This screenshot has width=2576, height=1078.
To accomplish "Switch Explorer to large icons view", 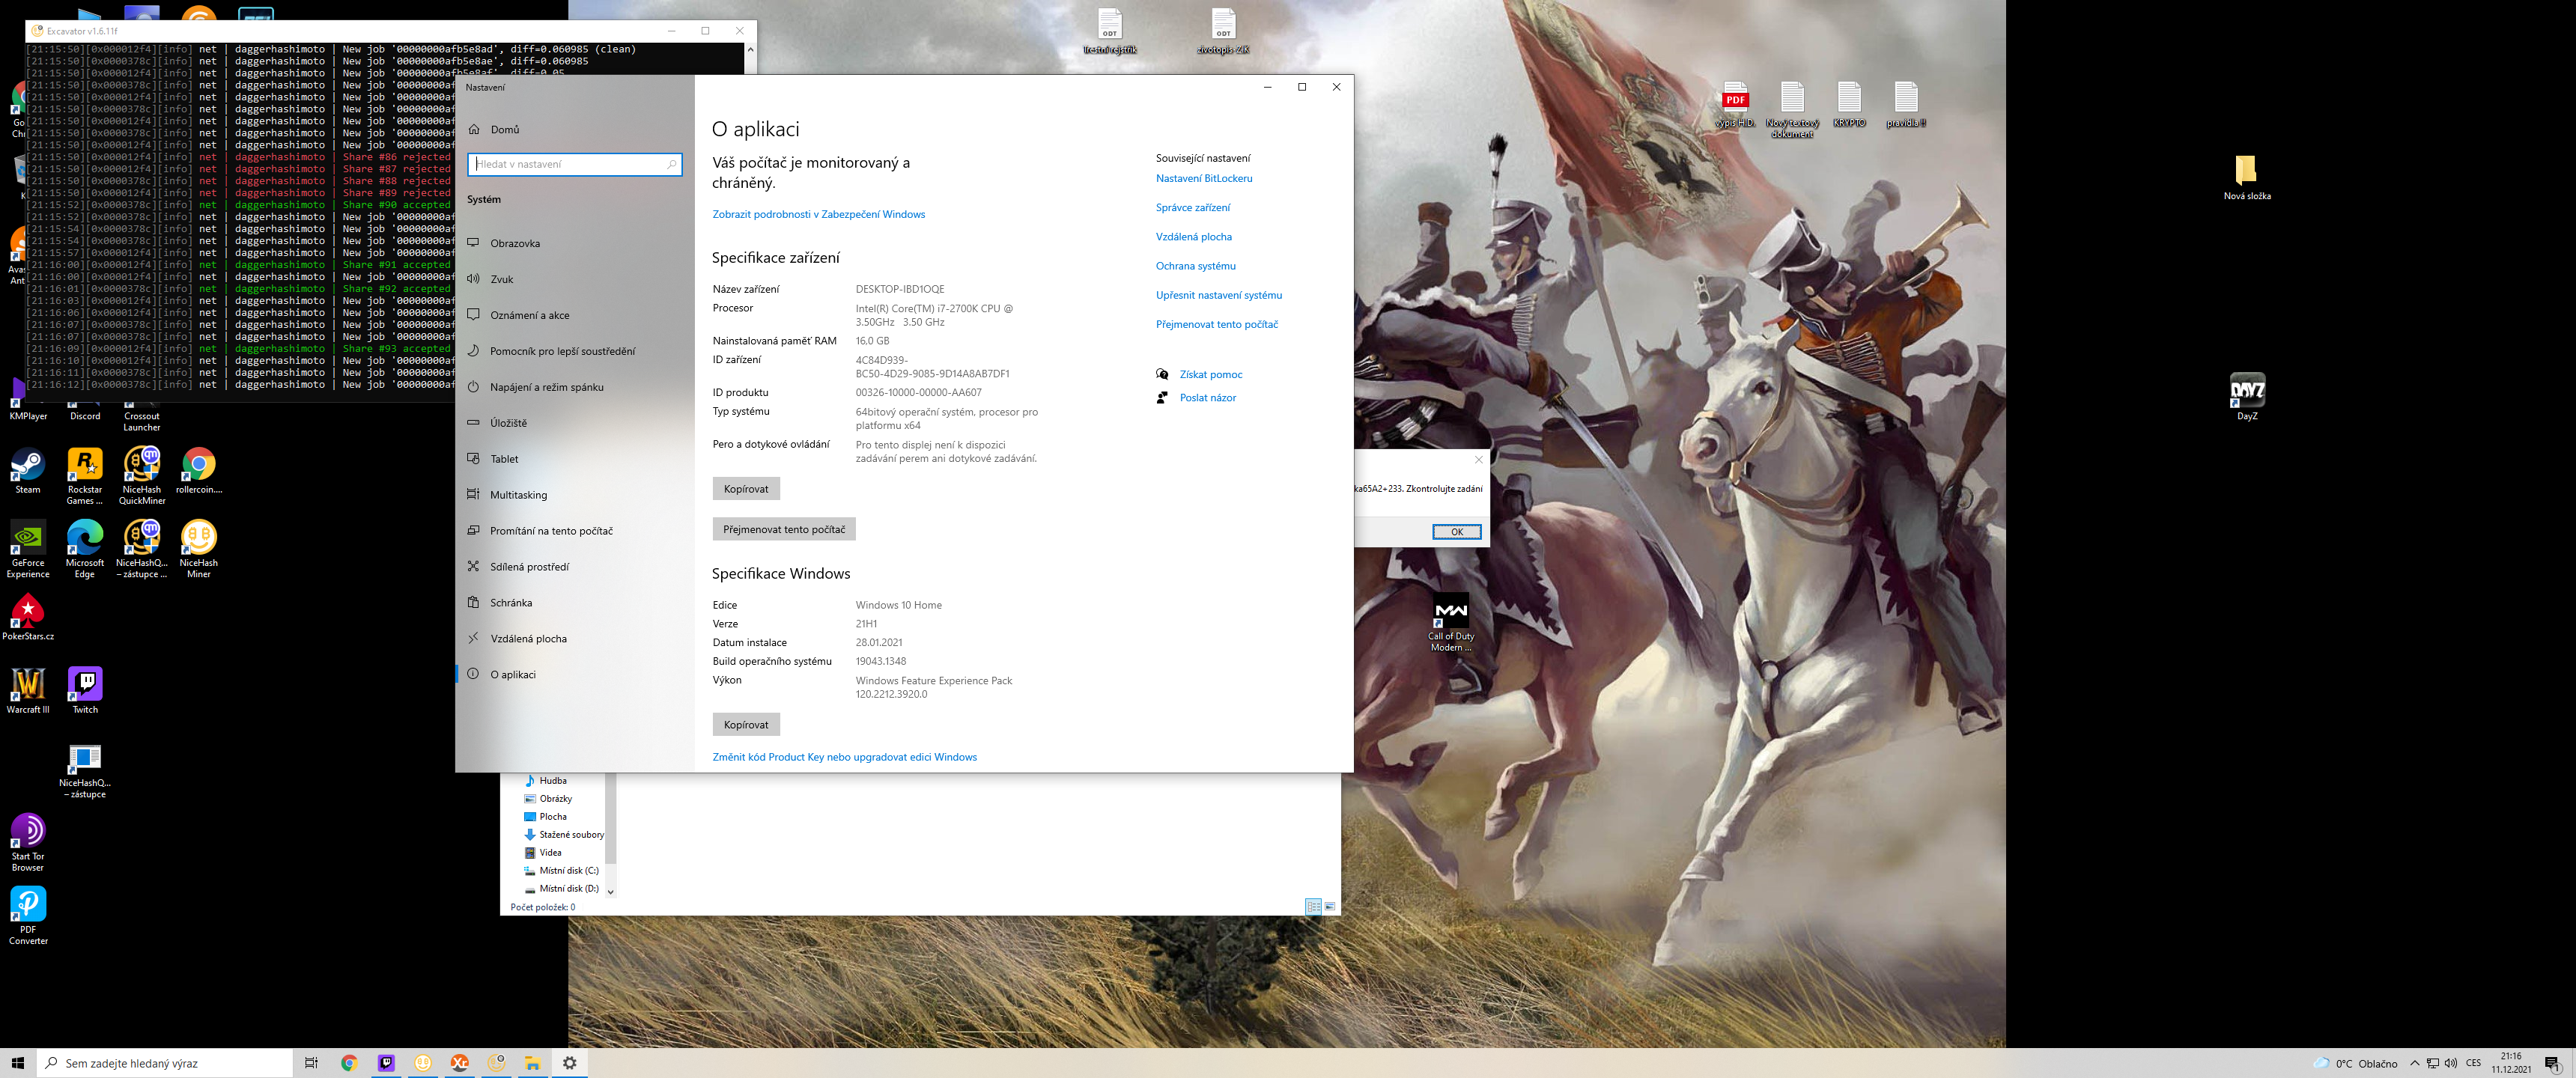I will pyautogui.click(x=1330, y=907).
